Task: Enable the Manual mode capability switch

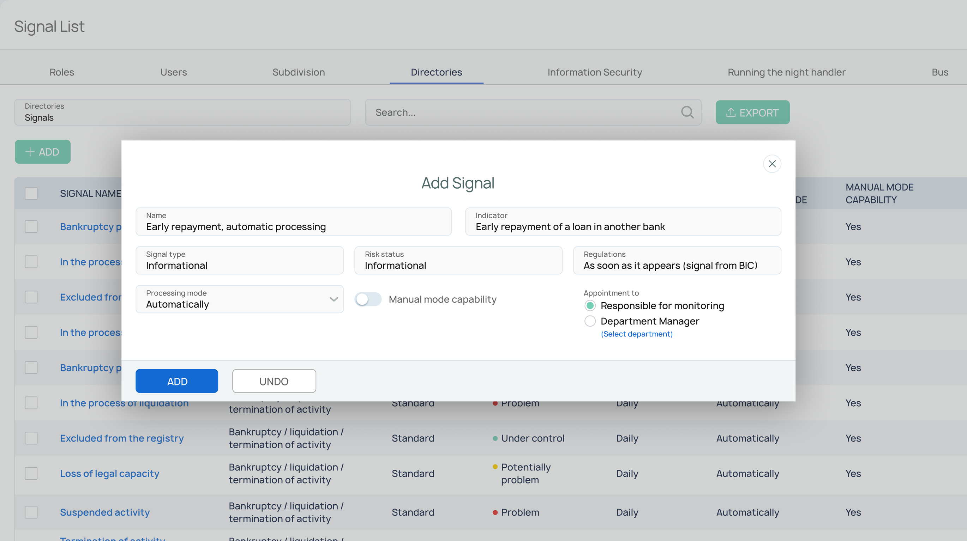Action: point(368,299)
